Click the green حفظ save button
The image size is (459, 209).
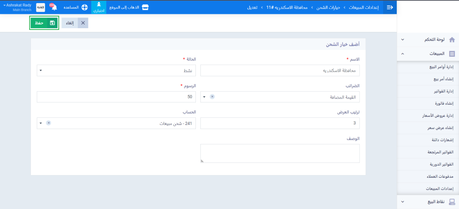44,23
